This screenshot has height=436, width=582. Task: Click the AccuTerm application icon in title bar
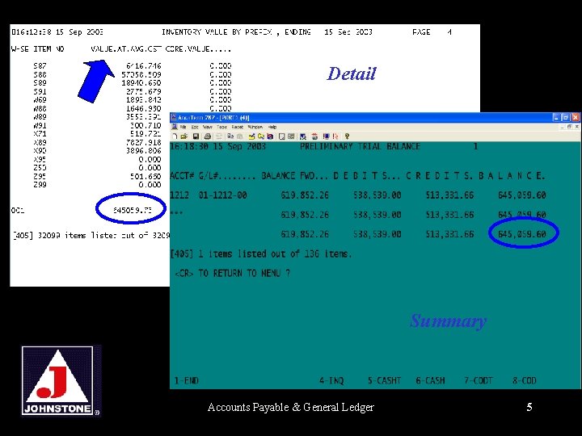(173, 118)
